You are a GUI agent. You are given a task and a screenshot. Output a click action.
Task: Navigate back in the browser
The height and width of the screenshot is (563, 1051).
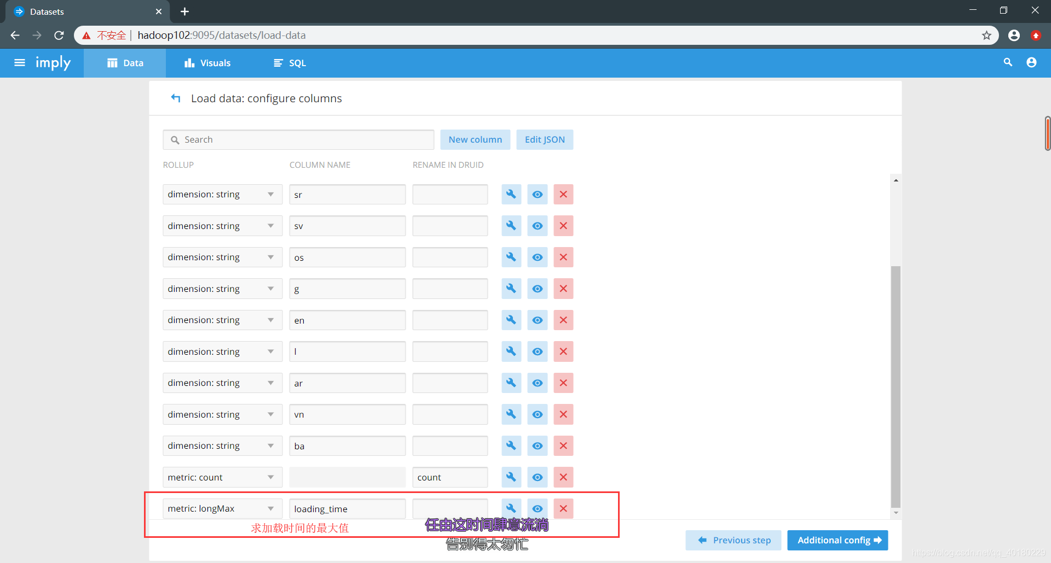pos(15,36)
